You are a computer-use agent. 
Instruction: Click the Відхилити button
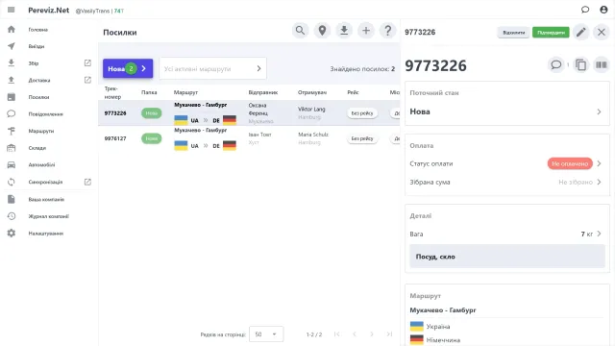click(513, 32)
